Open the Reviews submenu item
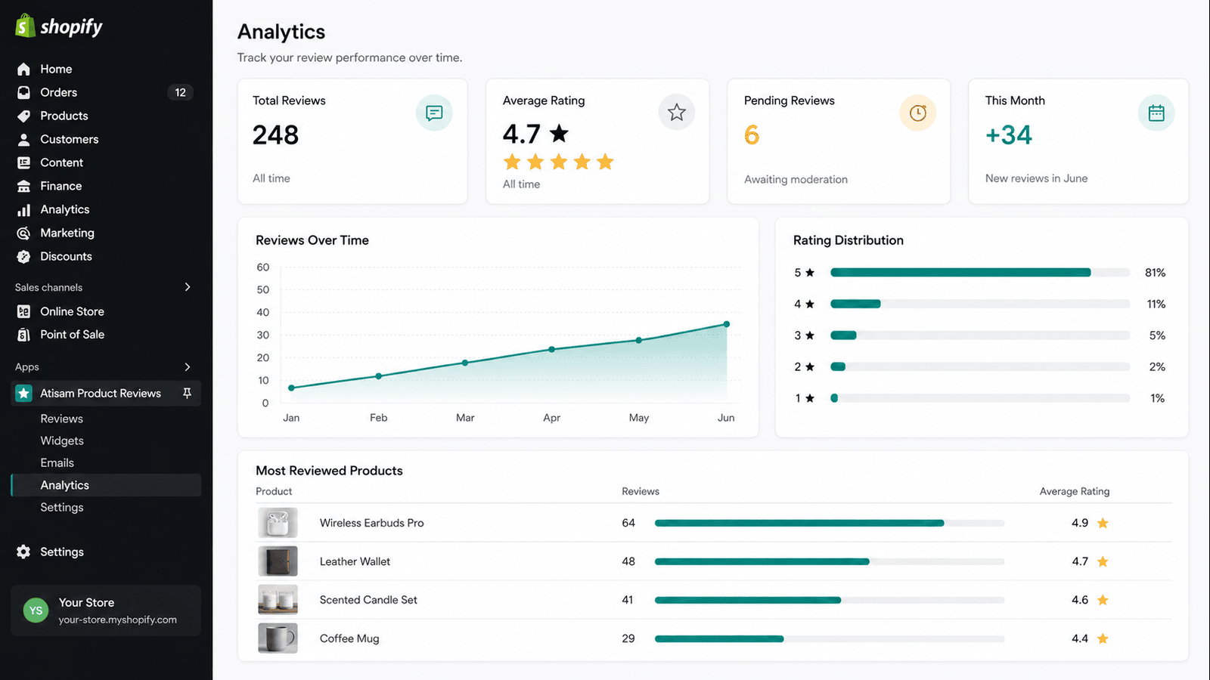Viewport: 1210px width, 680px height. (61, 419)
